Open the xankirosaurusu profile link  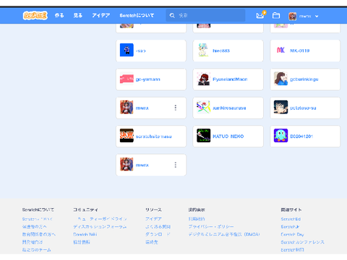tap(229, 108)
